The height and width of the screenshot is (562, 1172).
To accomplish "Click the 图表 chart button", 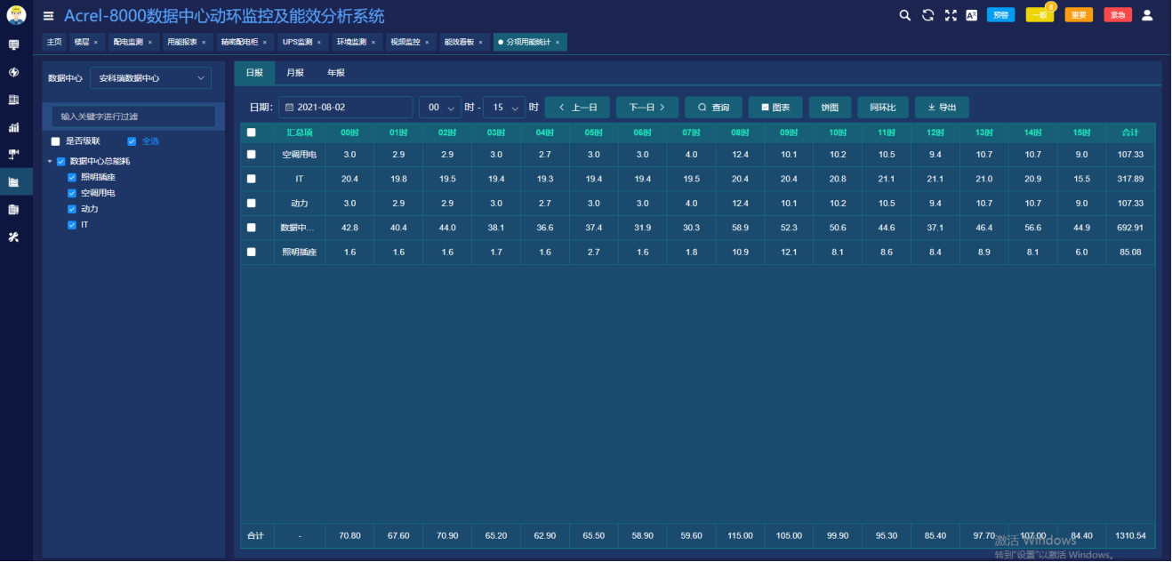I will (775, 108).
